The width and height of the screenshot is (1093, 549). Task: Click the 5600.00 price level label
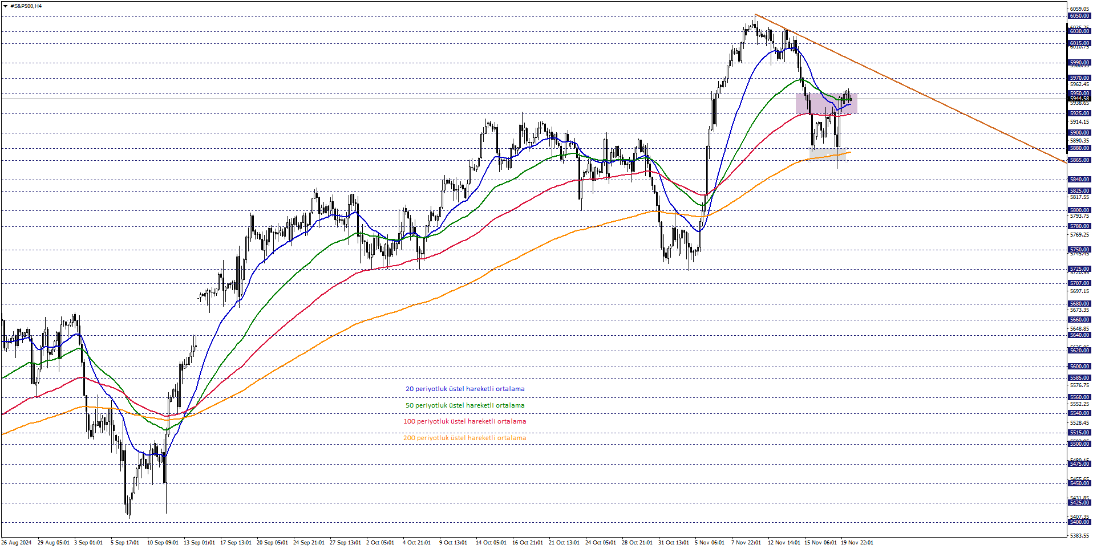[x=1079, y=367]
